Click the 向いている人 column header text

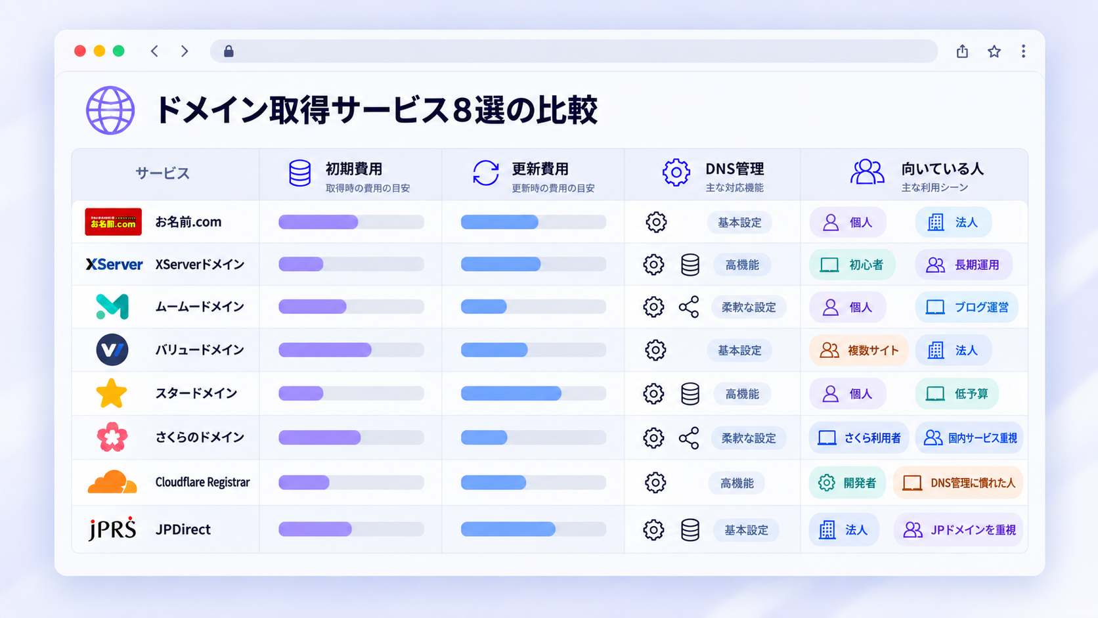942,169
